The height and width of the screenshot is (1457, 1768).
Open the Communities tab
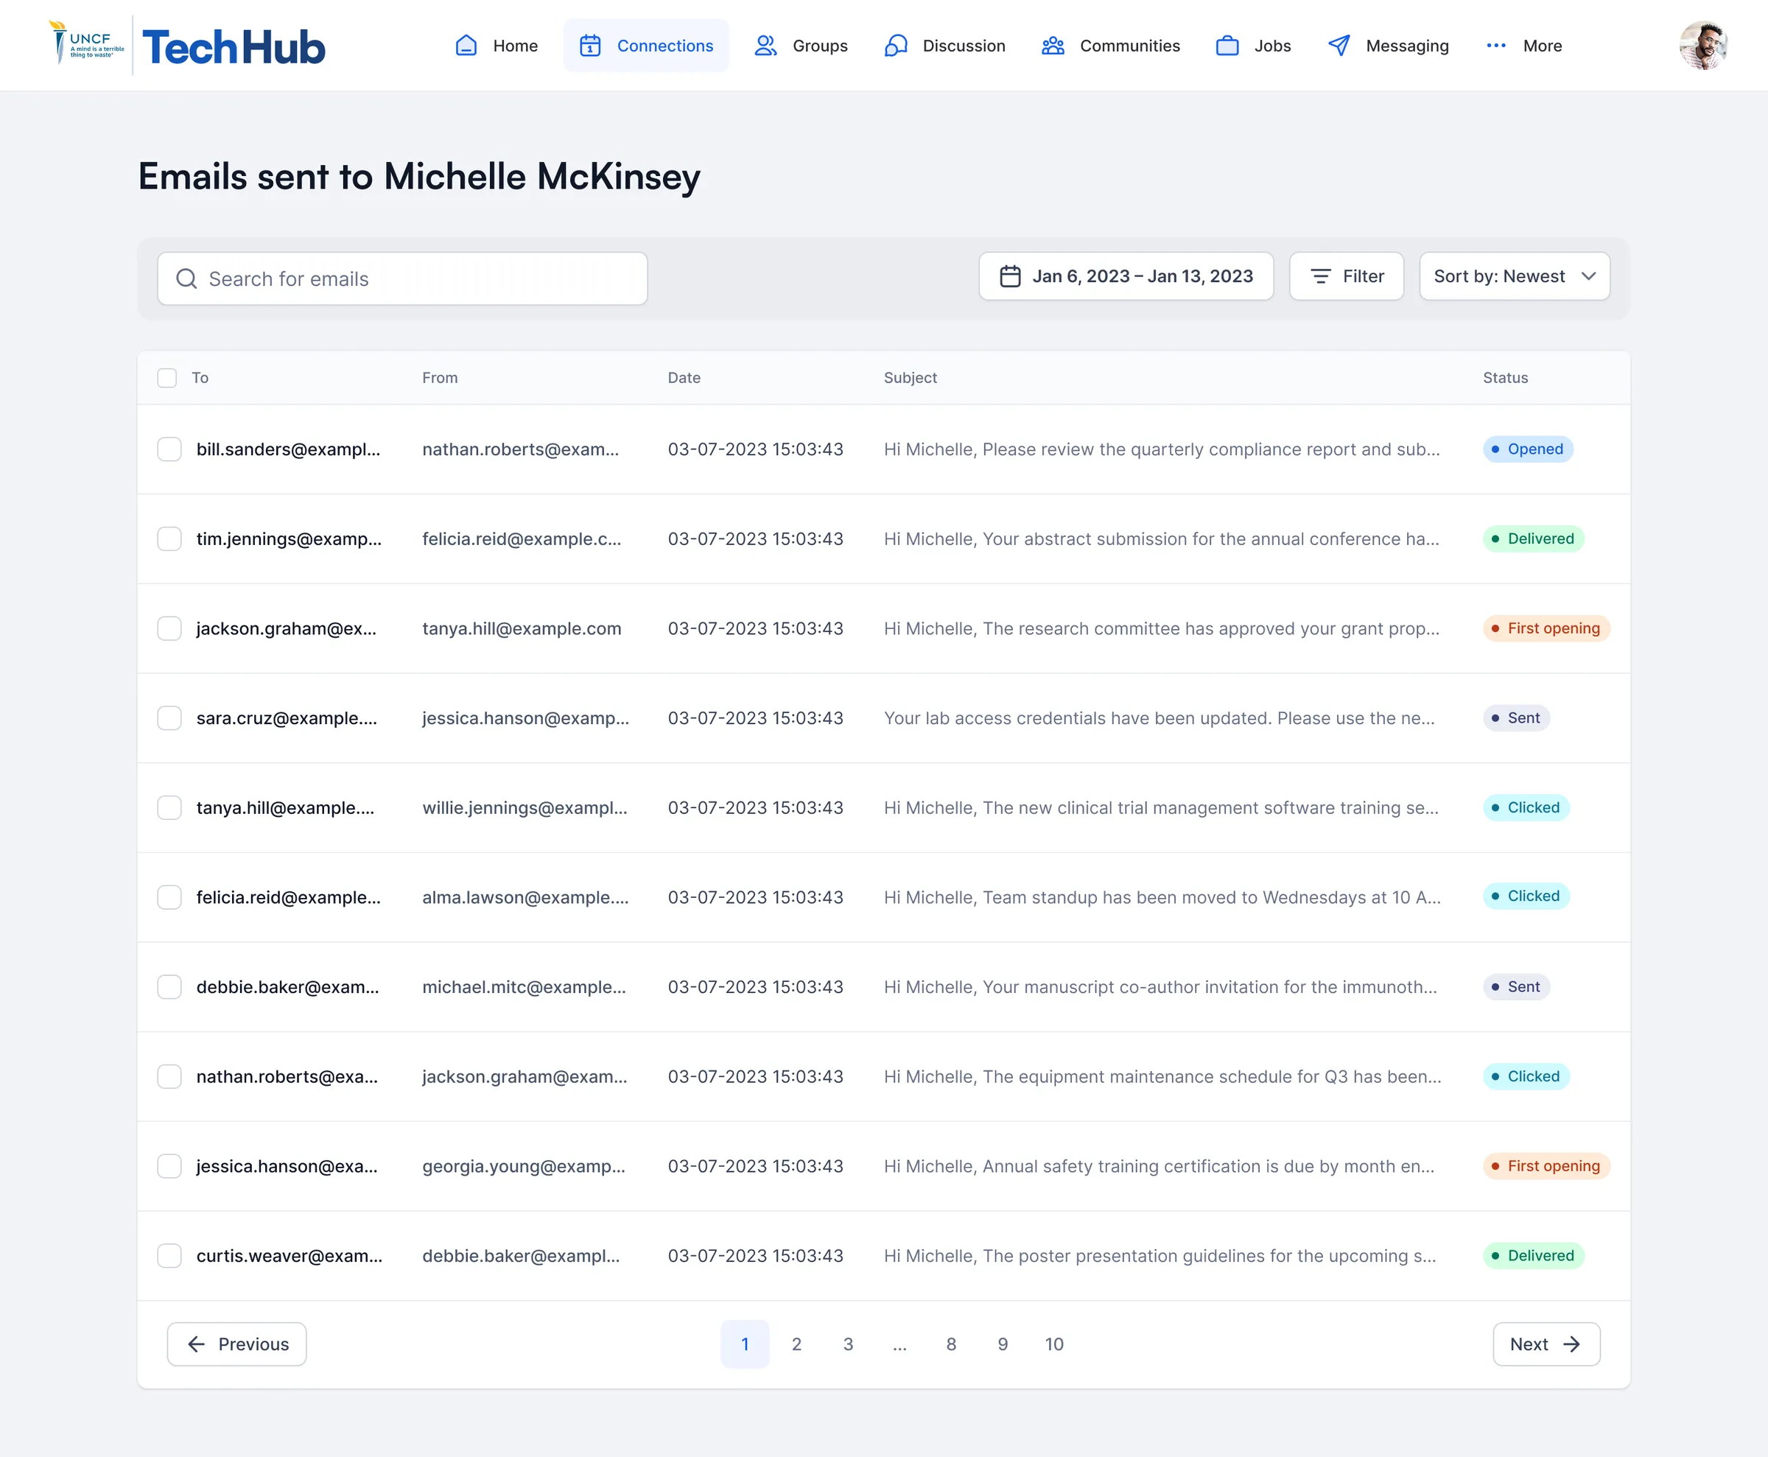click(x=1111, y=46)
